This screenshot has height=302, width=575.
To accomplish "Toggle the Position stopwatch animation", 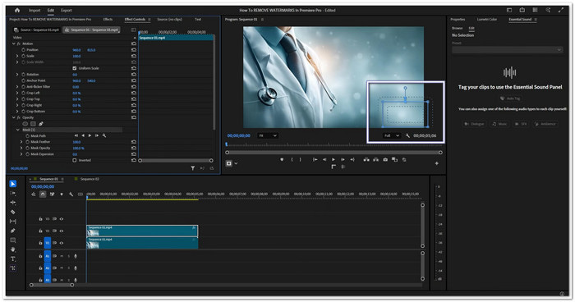I will tap(24, 50).
